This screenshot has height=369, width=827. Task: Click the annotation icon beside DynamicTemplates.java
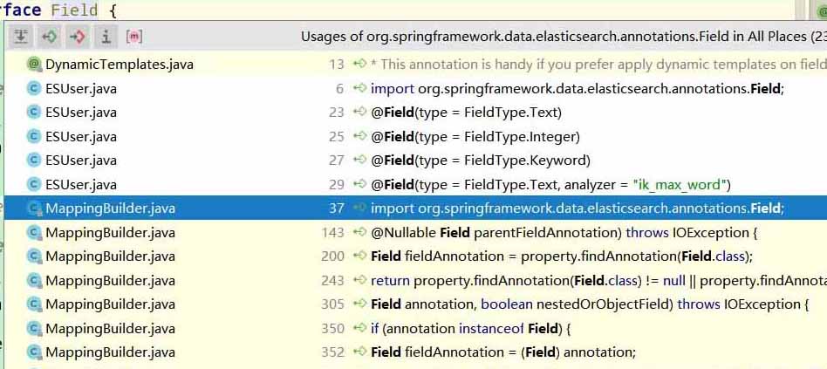pos(35,65)
